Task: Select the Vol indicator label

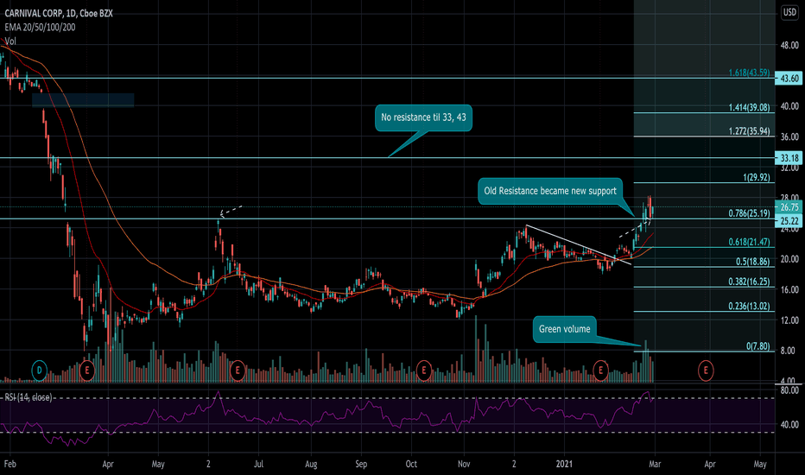Action: click(10, 41)
